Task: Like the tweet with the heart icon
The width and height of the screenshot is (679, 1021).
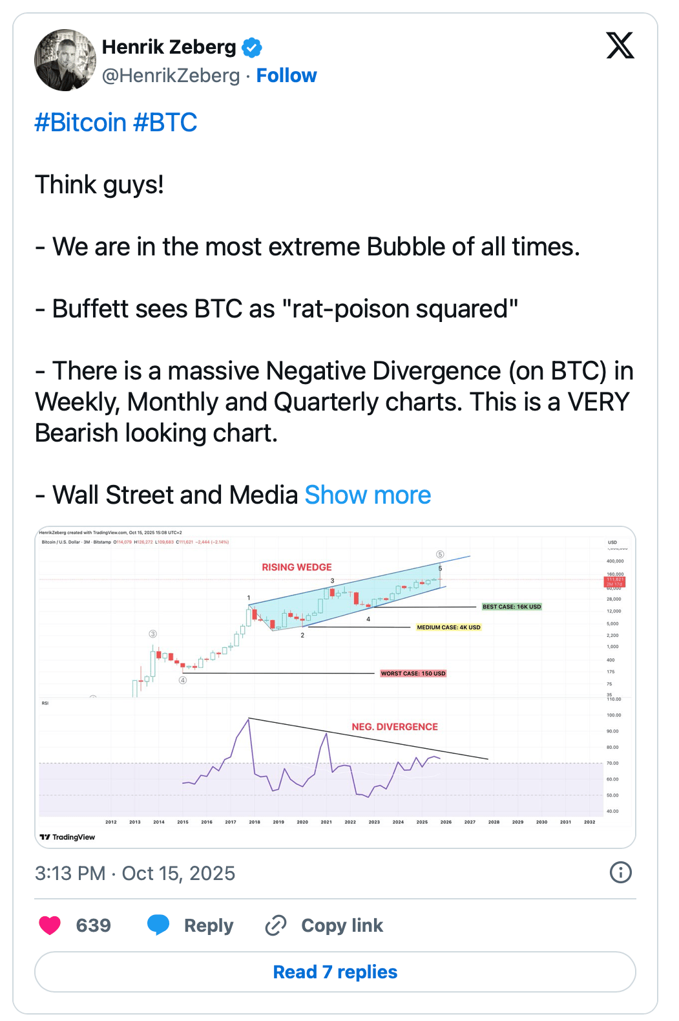Action: 50,925
